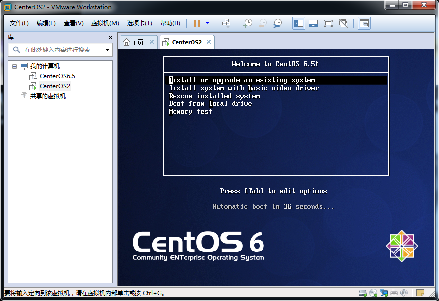Switch to Unity mode
This screenshot has width=439, height=301.
tap(343, 23)
